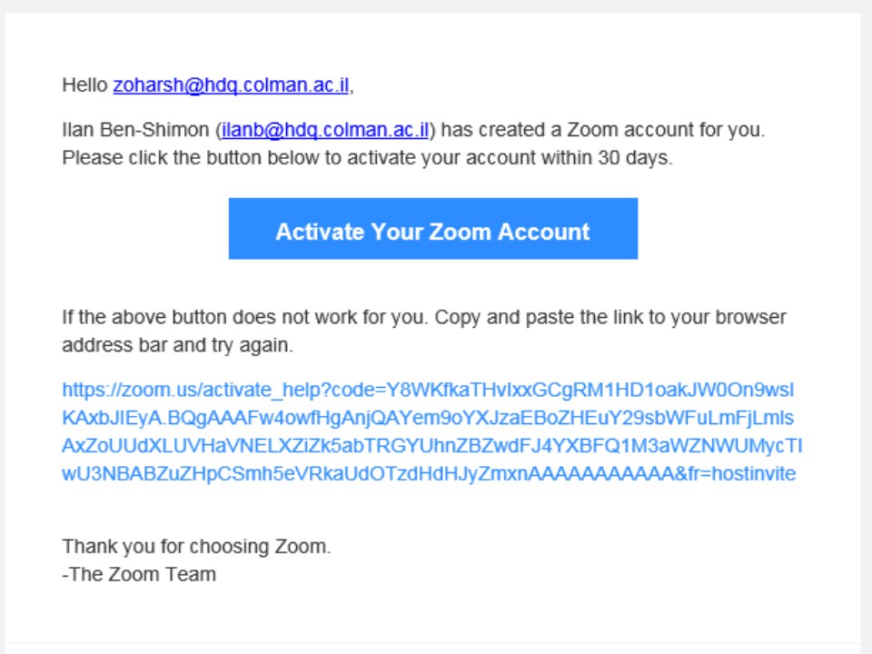The width and height of the screenshot is (872, 654).
Task: Click the Hello greeting word
Action: 85,85
